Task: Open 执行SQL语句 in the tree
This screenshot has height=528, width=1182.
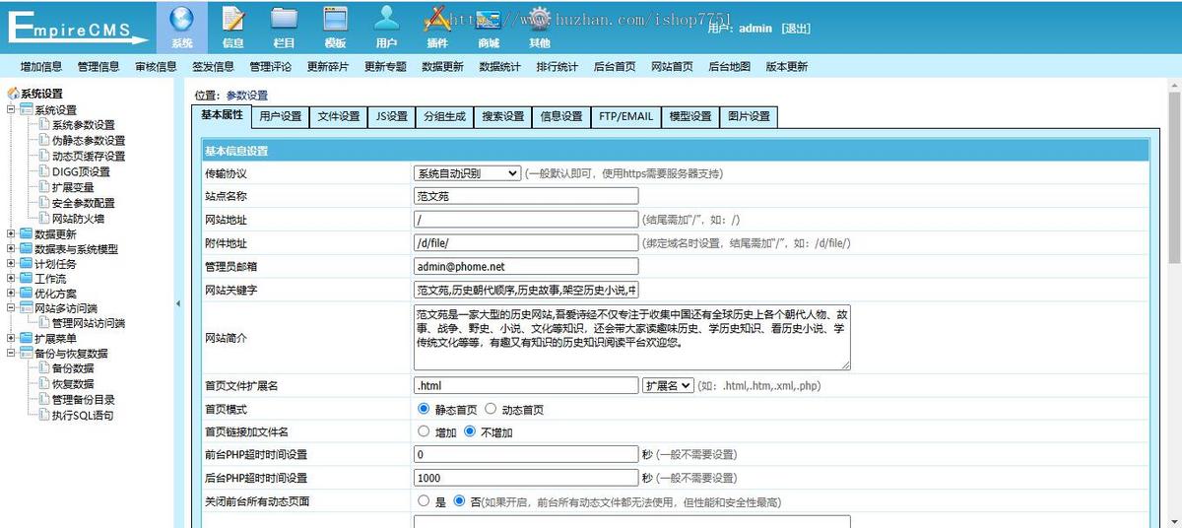Action: (x=83, y=415)
